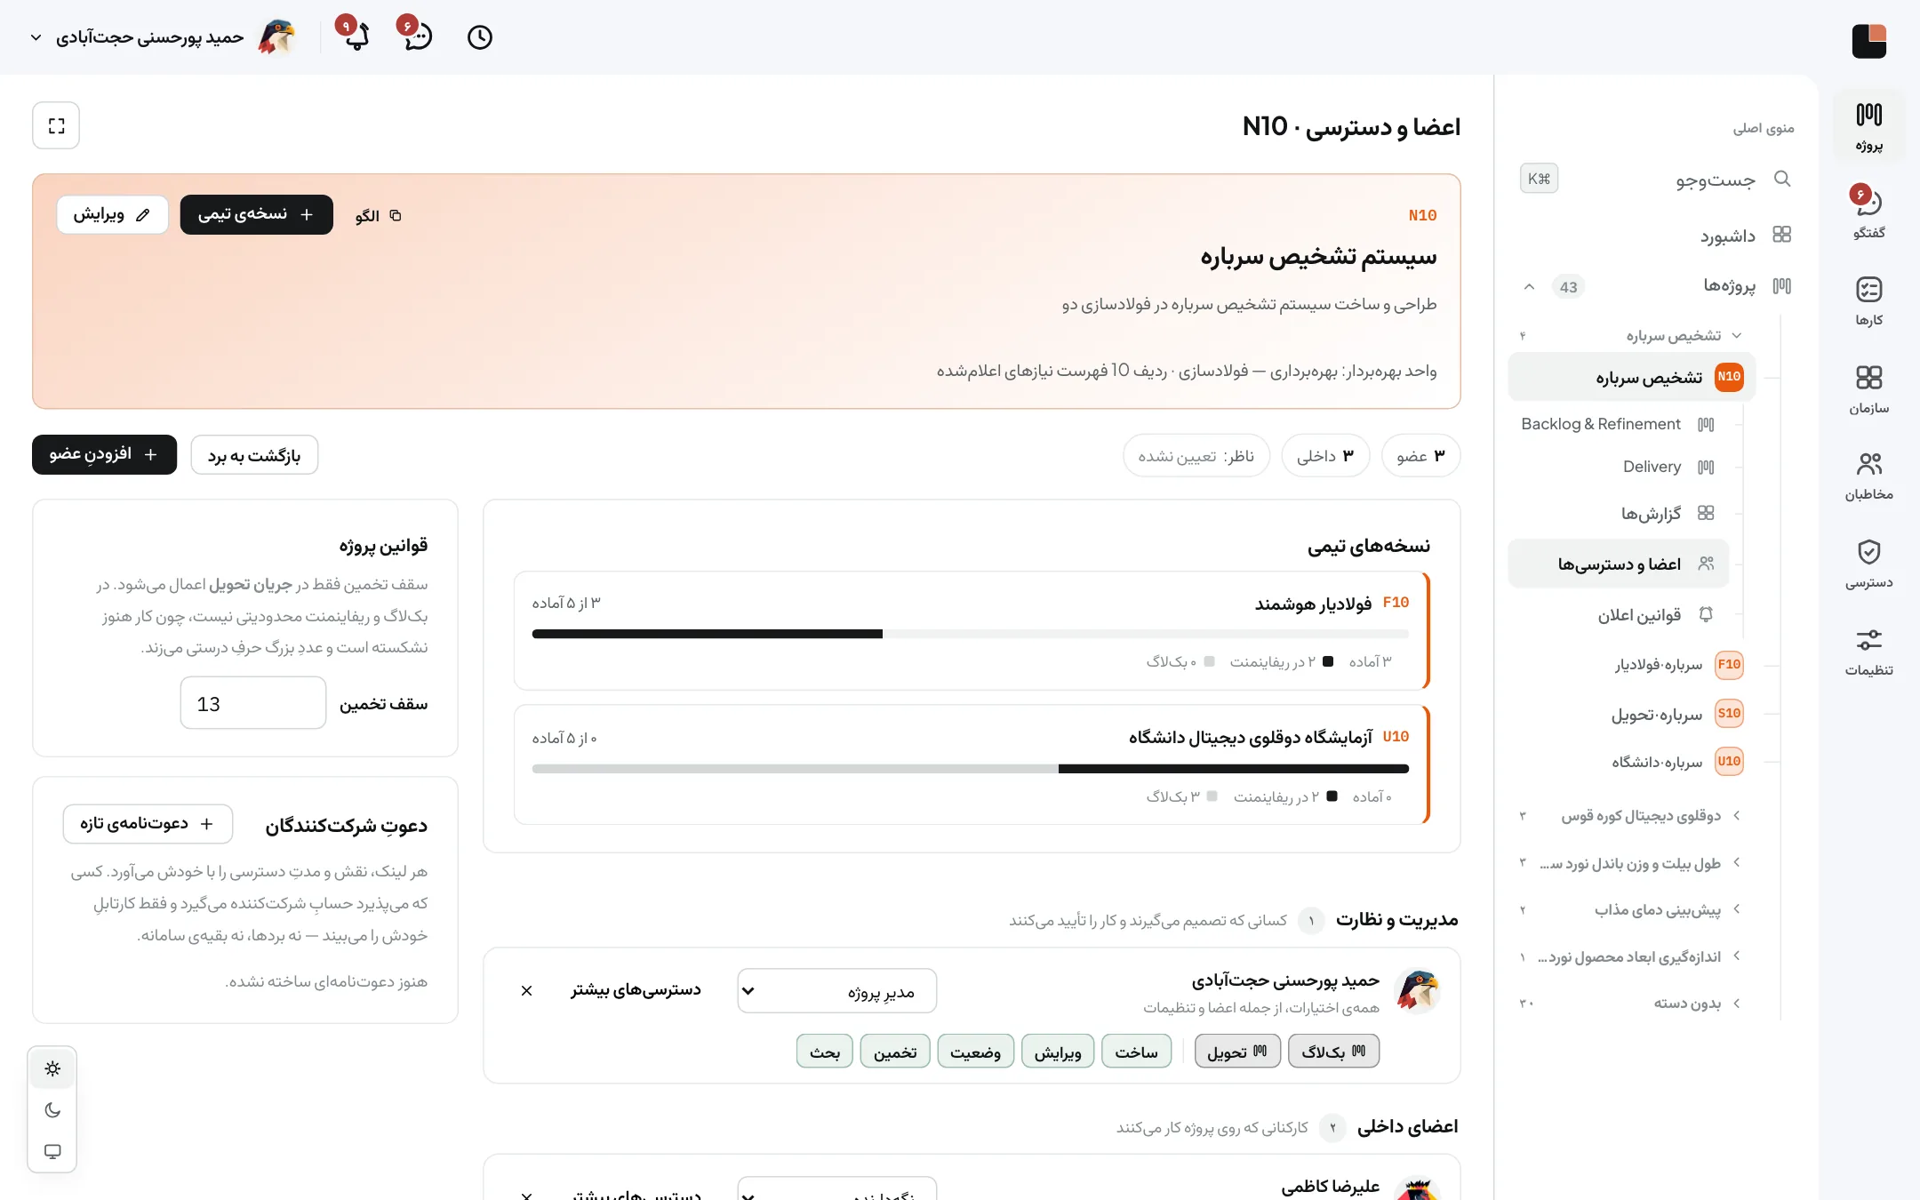Toggle the وضعیت permission chip

[975, 1052]
